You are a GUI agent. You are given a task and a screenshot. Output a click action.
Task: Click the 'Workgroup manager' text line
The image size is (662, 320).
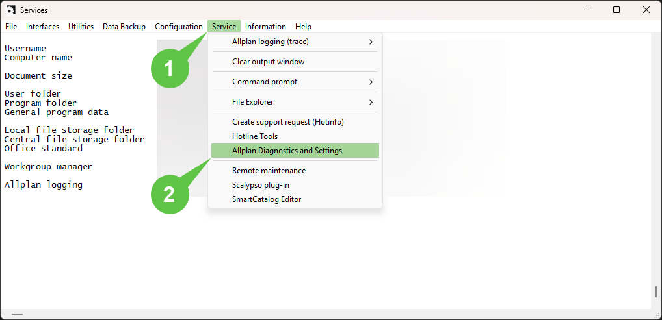[48, 167]
